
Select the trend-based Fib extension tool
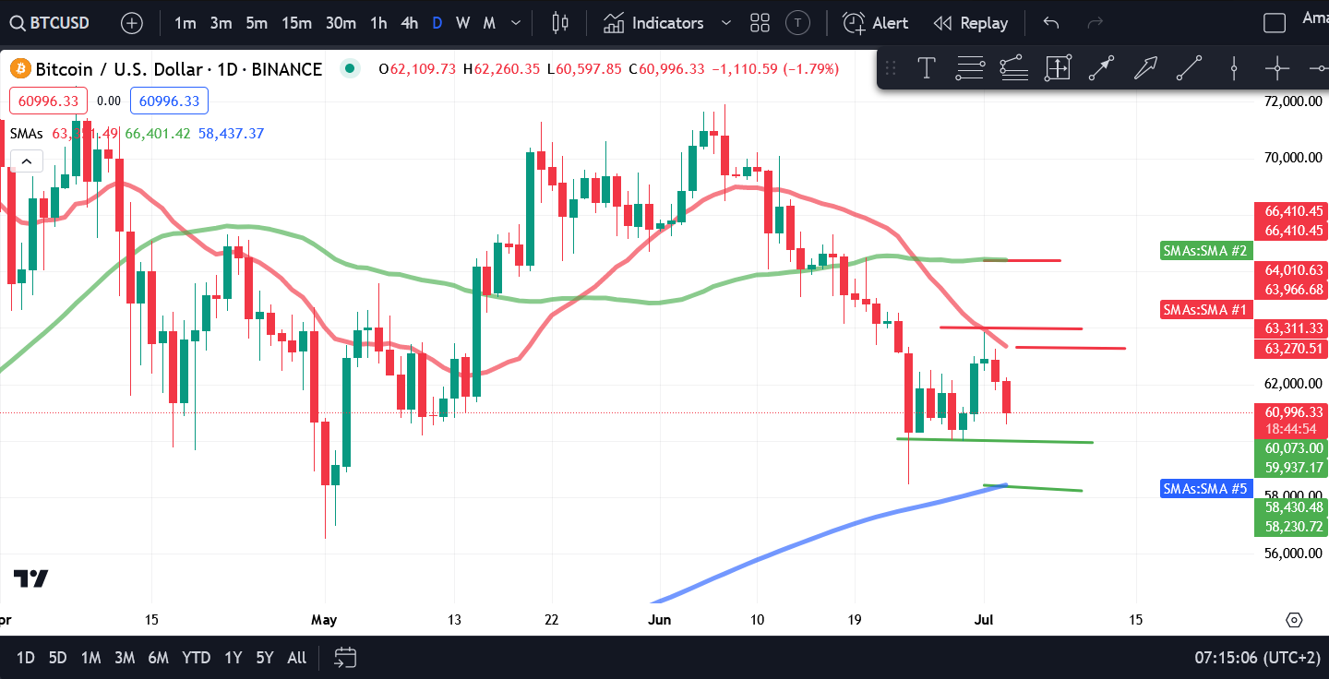pos(1013,67)
